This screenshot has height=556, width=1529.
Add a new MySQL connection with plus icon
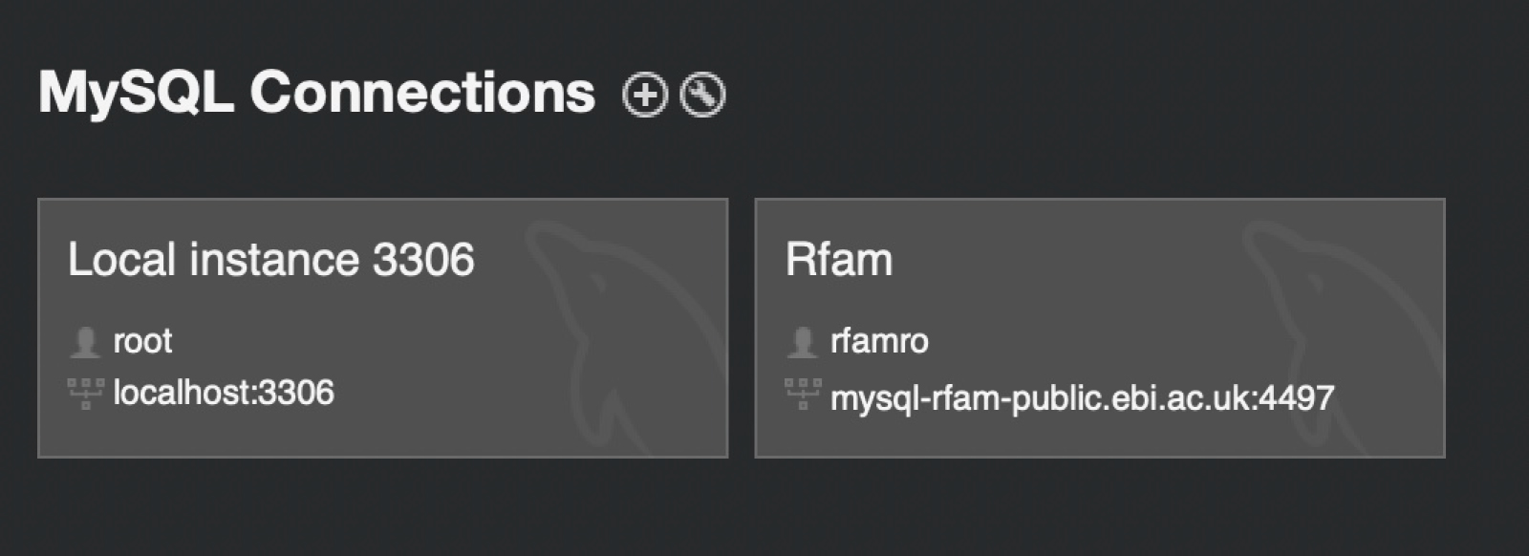645,95
